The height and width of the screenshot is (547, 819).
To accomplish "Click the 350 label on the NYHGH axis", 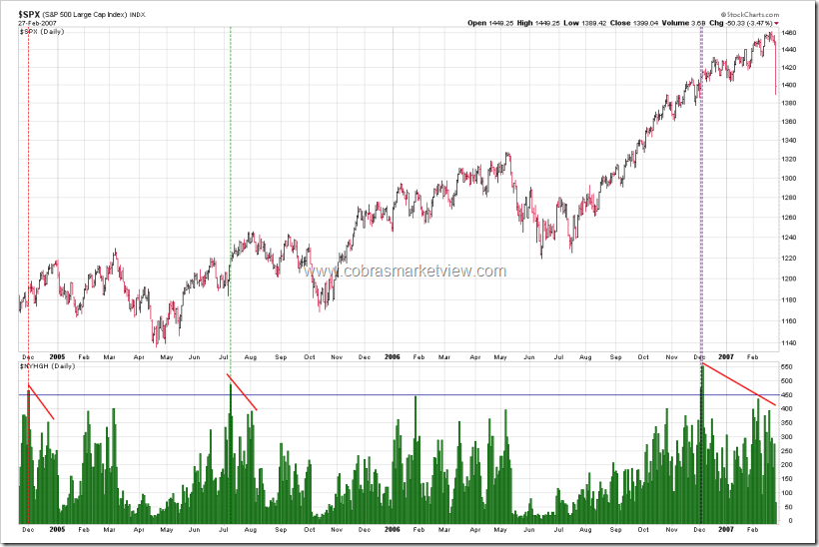I will (787, 423).
